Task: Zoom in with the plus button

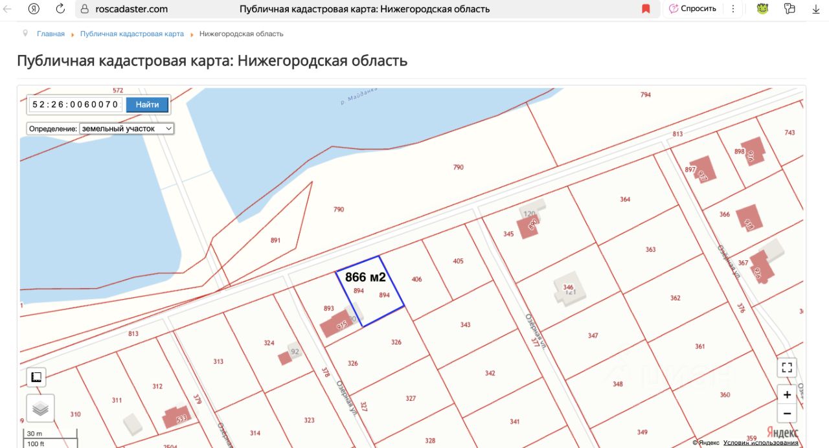Action: click(787, 395)
